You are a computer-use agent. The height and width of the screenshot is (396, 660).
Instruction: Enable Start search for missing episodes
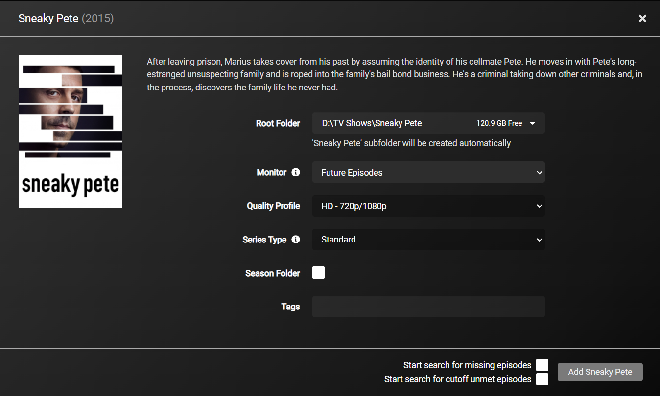tap(542, 365)
